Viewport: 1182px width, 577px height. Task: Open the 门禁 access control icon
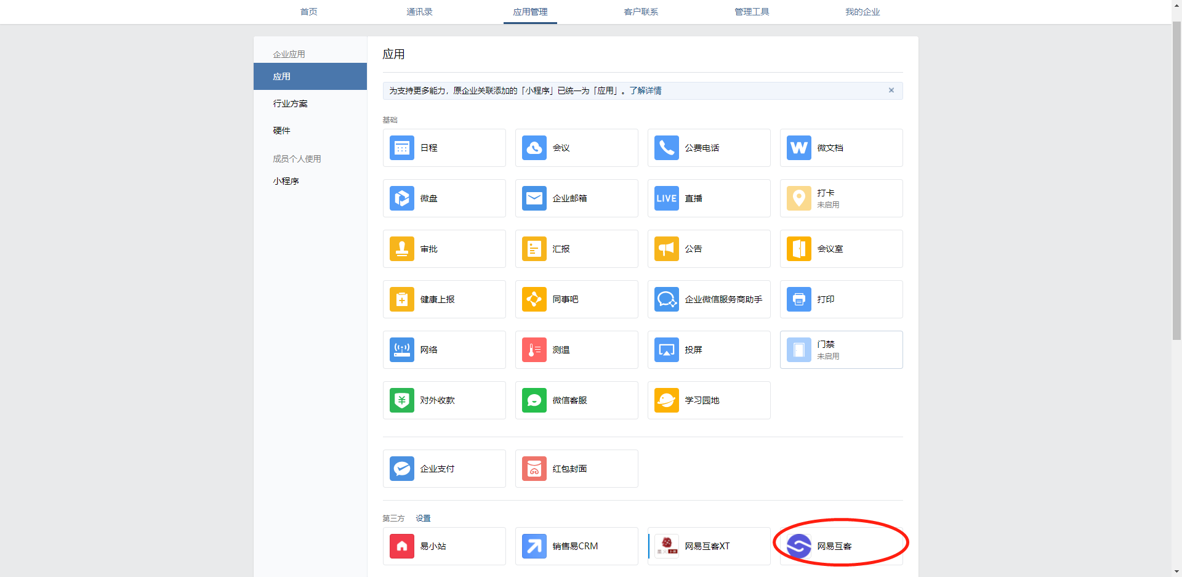coord(798,350)
